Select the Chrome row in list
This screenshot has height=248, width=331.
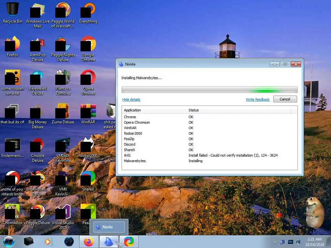209,117
